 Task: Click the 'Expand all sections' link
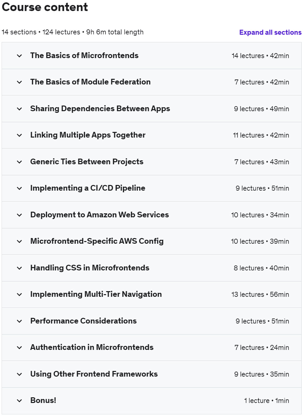click(x=270, y=32)
